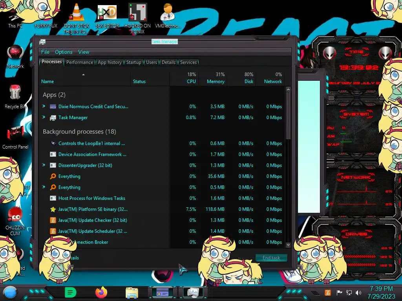This screenshot has height=301, width=402.
Task: Open the SEX EDITOR HxD icon
Action: tap(107, 16)
